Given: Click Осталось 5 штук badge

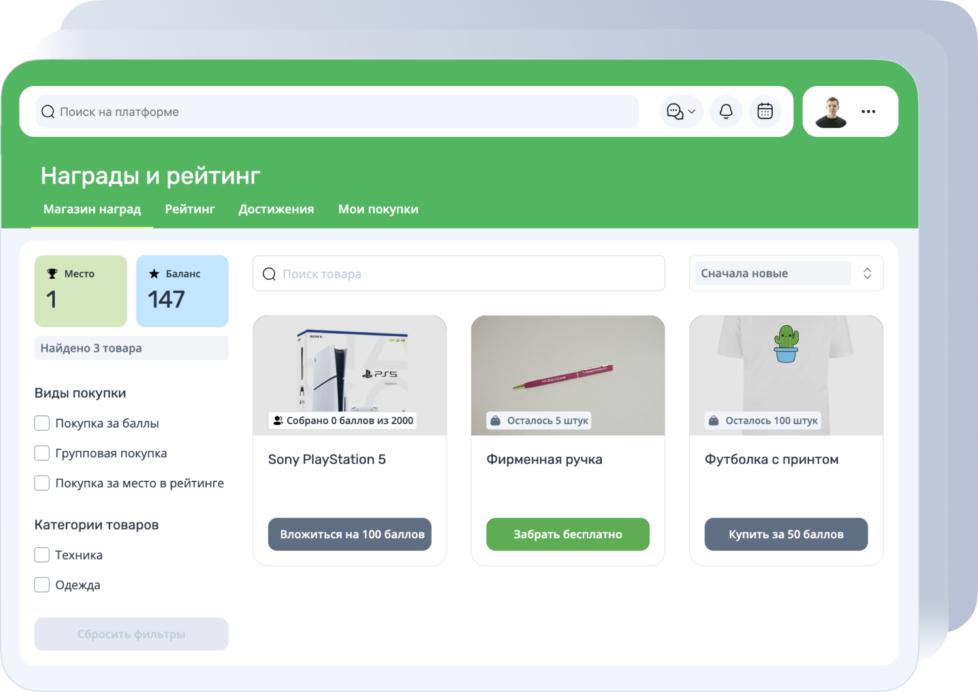Looking at the screenshot, I should [x=539, y=420].
